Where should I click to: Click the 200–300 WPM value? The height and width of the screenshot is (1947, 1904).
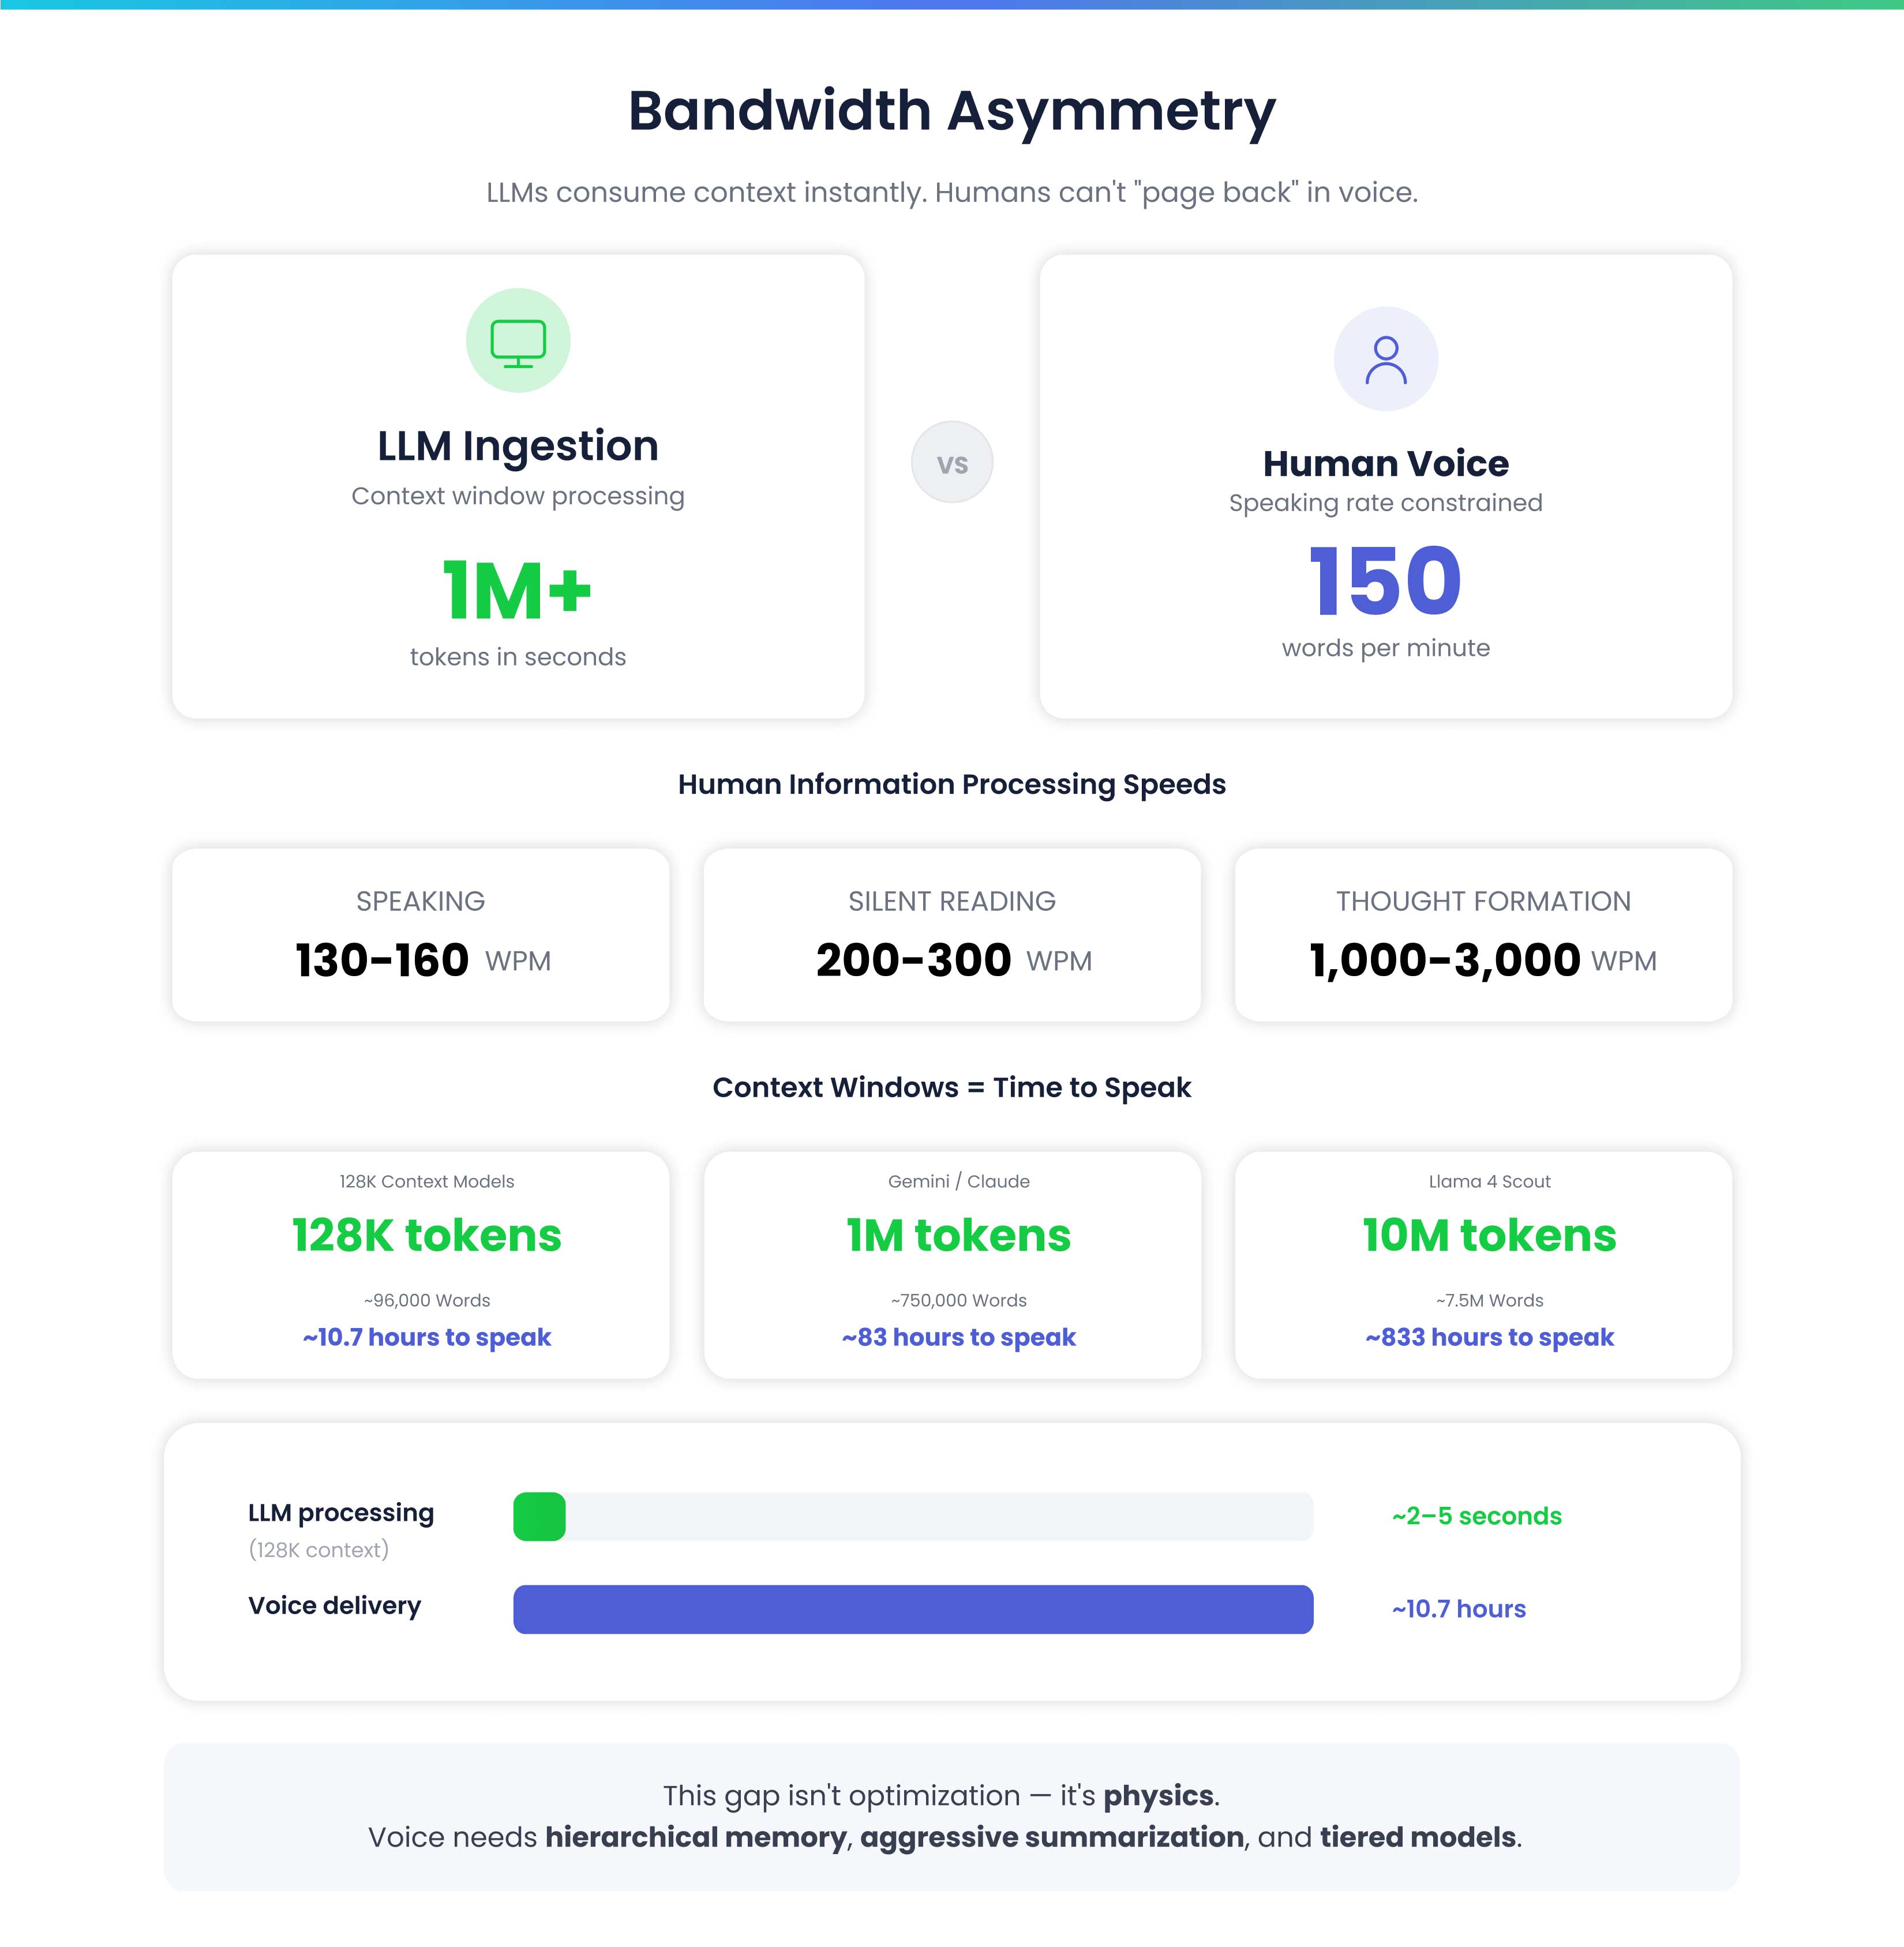tap(954, 960)
